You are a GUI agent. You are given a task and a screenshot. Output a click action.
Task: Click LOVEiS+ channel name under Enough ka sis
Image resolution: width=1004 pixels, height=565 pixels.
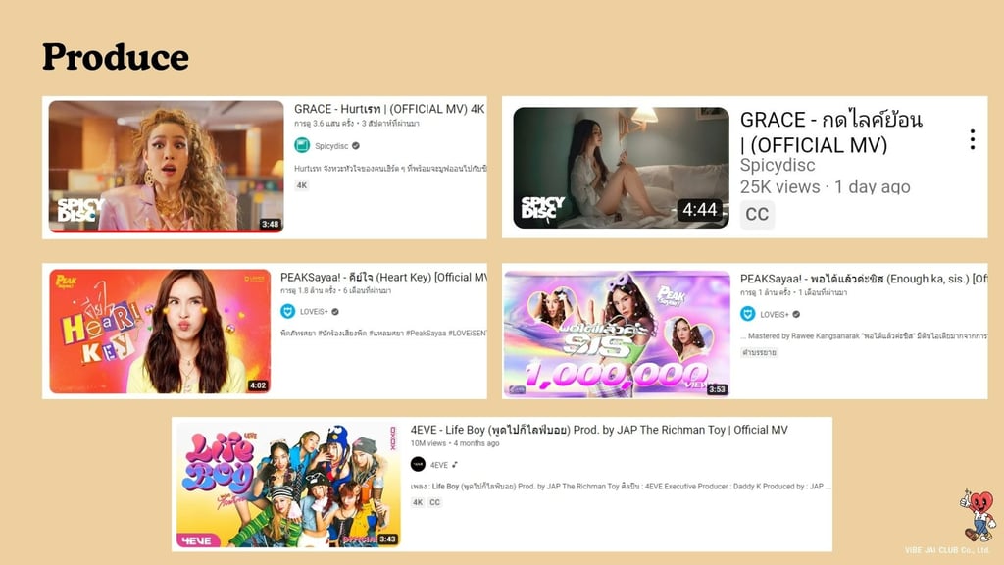775,315
